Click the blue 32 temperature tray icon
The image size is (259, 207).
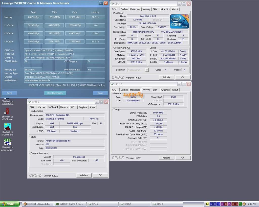211,204
